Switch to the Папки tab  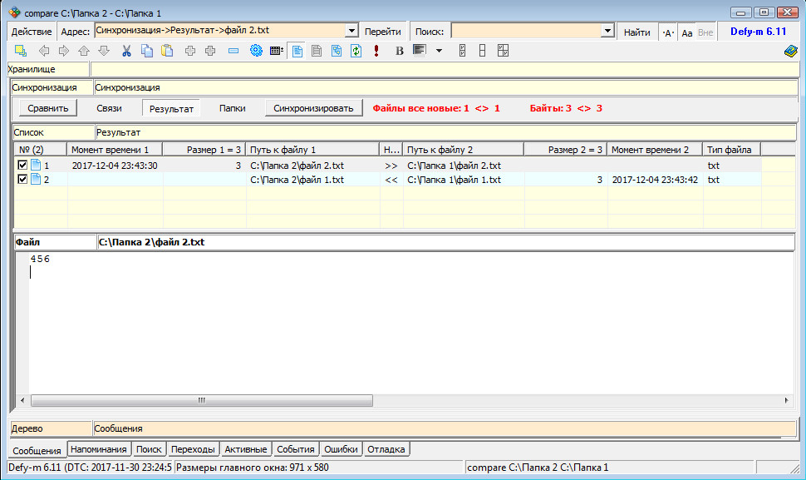233,108
